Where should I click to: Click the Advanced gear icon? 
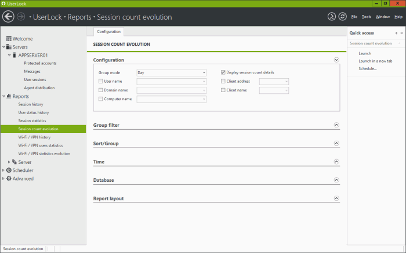9,178
